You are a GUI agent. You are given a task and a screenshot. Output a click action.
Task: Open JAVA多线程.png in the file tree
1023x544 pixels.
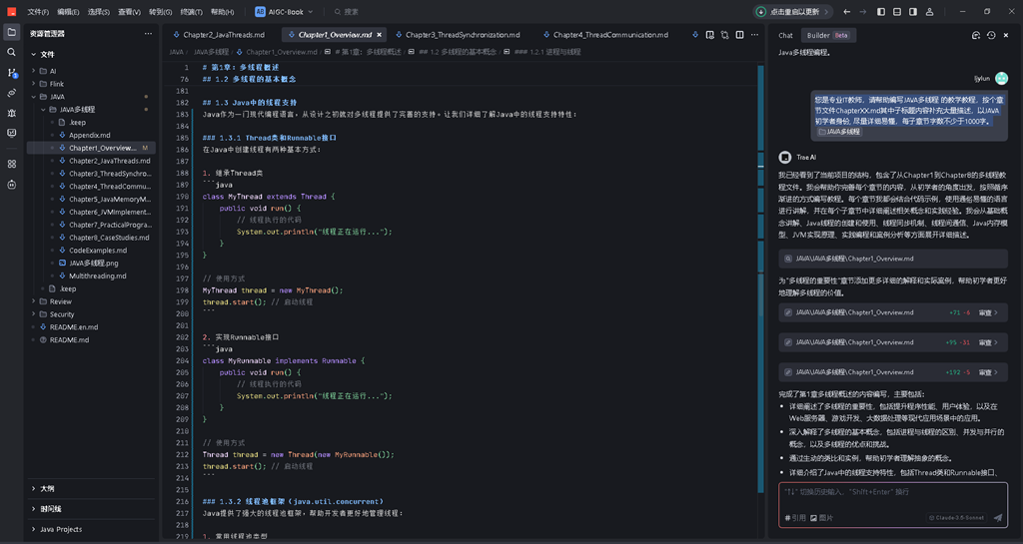[x=91, y=264]
